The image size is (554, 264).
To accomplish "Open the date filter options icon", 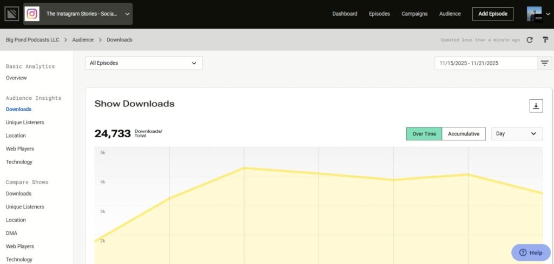I will (544, 63).
